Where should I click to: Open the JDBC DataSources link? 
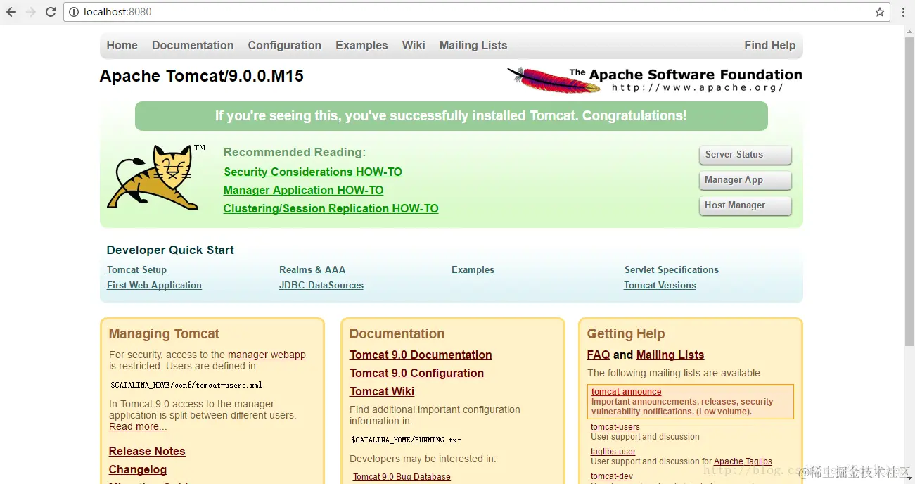(x=321, y=285)
